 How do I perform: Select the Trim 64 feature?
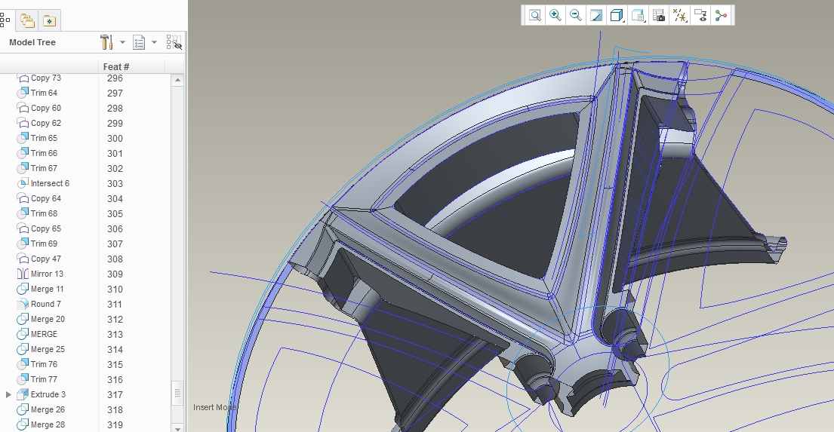click(x=44, y=93)
